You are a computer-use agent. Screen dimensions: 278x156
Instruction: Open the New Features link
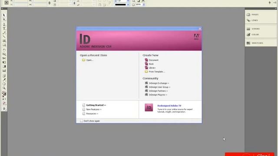[x=92, y=109]
